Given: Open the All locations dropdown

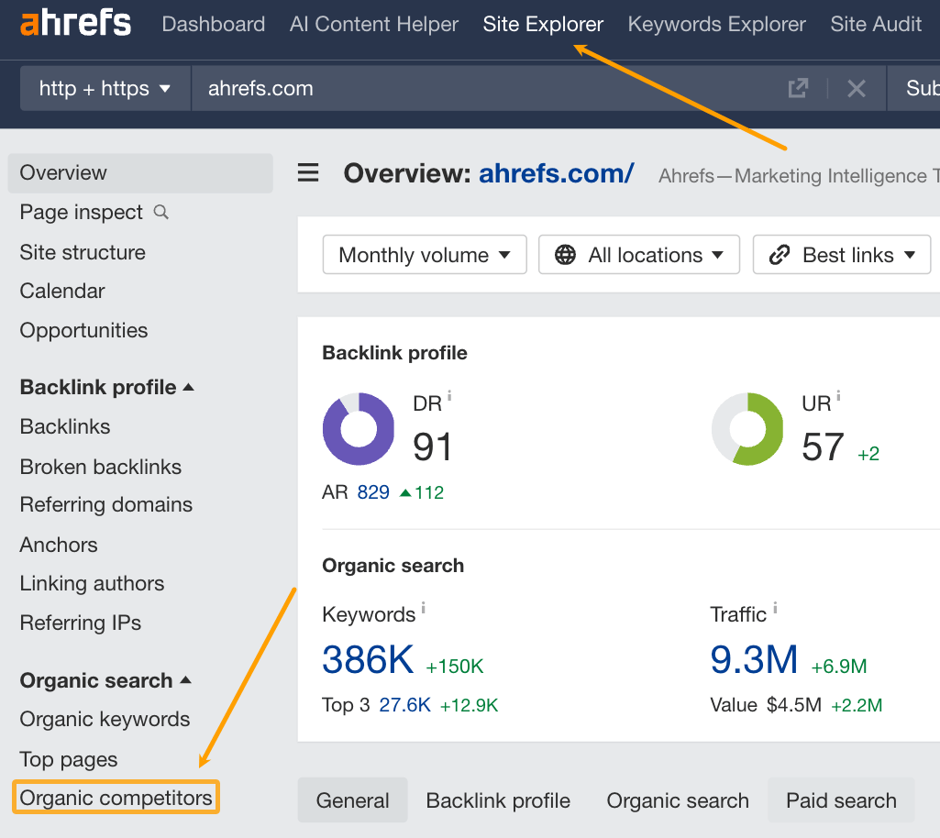Looking at the screenshot, I should pos(638,254).
